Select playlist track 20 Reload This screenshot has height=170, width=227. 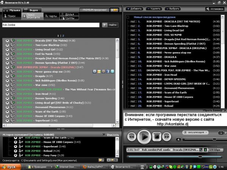point(174,106)
